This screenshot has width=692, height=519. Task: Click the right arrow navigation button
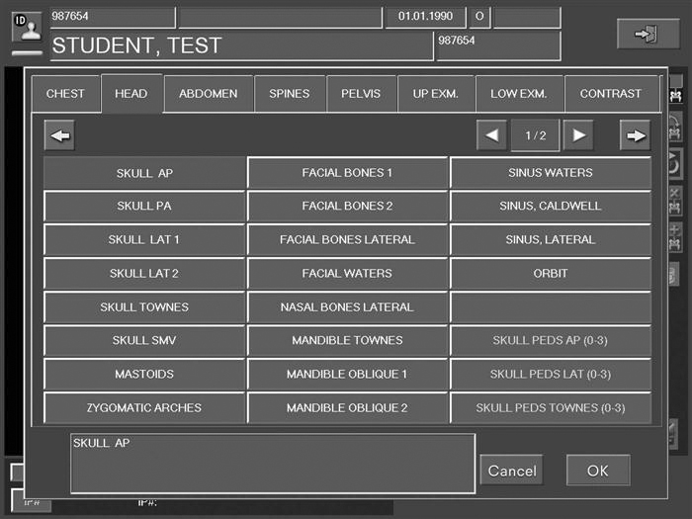click(x=635, y=135)
